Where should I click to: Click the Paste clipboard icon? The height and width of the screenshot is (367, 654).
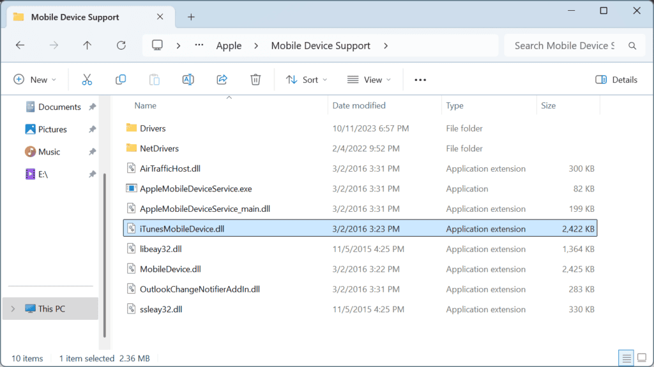tap(155, 80)
